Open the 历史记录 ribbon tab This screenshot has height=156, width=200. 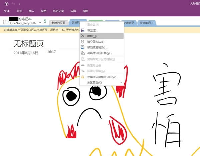coord(58,11)
